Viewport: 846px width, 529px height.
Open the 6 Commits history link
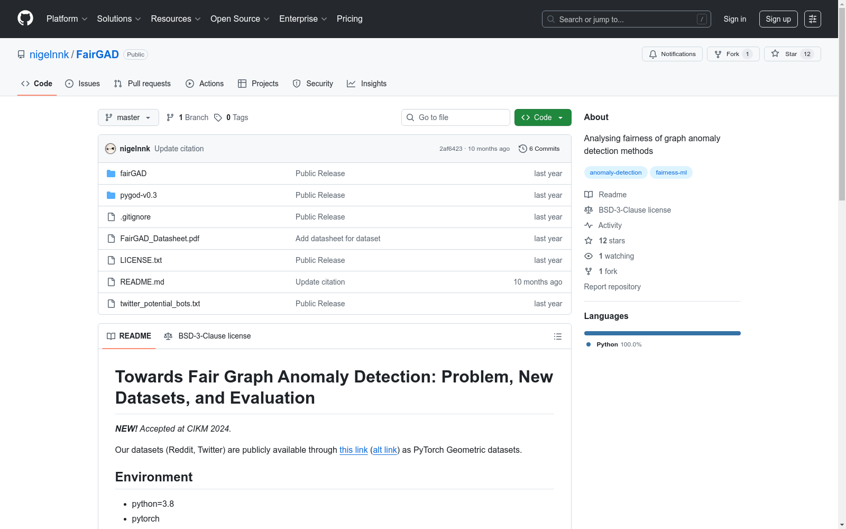pos(539,149)
